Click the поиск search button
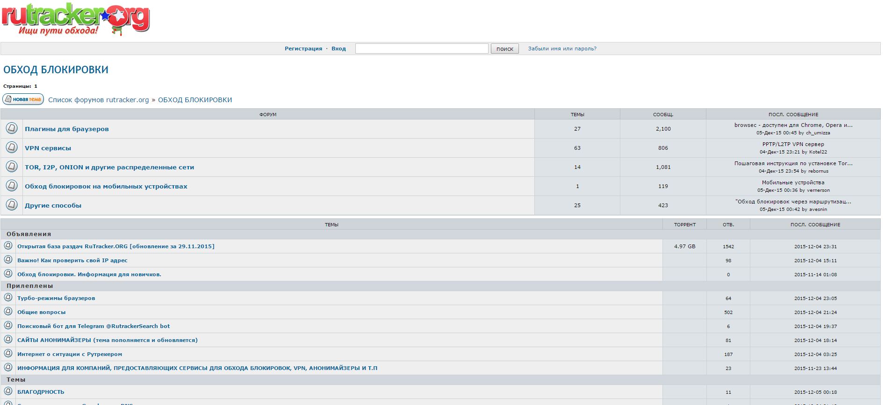 505,49
